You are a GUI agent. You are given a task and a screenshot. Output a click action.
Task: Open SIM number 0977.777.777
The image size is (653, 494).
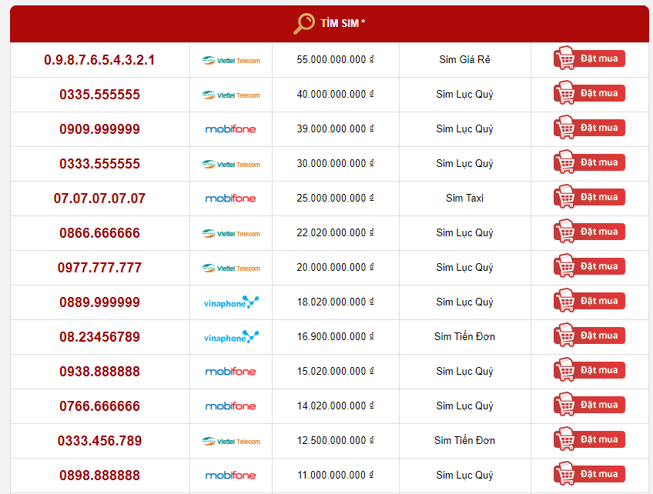[x=99, y=268]
